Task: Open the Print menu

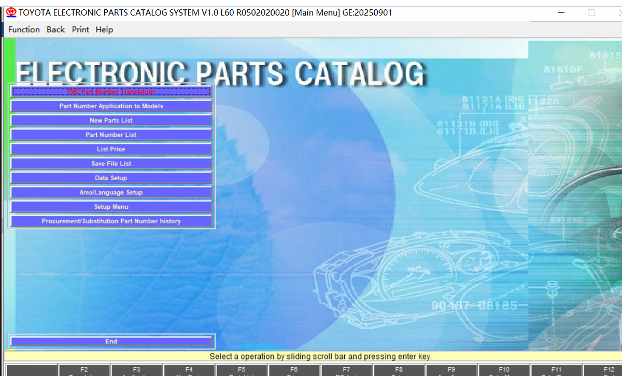Action: 80,30
